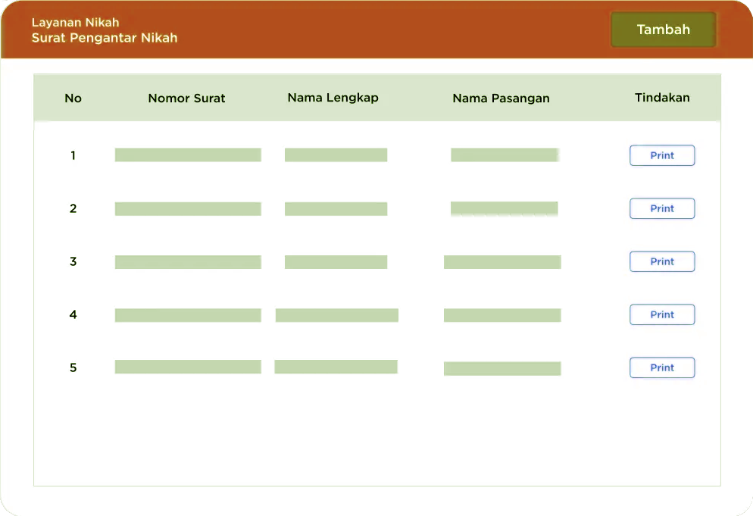
Task: Click row number 3 in table
Action: [73, 261]
